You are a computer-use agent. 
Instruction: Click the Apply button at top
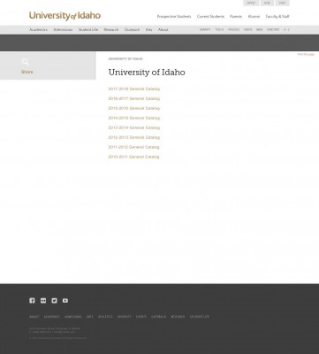(x=251, y=3)
